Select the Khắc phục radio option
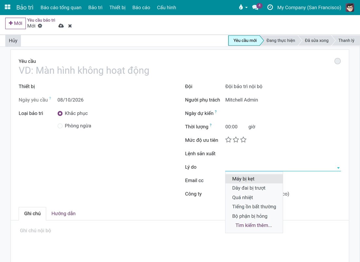The width and height of the screenshot is (360, 262). 60,113
